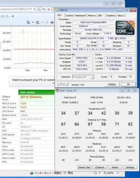Click the home icon in browser toolbar
Image resolution: width=140 pixels, height=178 pixels.
click(28, 22)
